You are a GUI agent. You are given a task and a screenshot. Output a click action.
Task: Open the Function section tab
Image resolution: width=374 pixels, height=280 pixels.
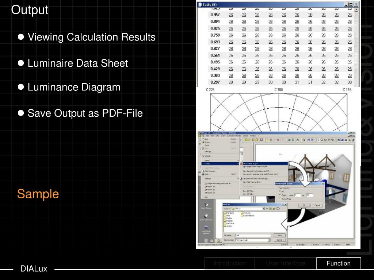(x=339, y=263)
